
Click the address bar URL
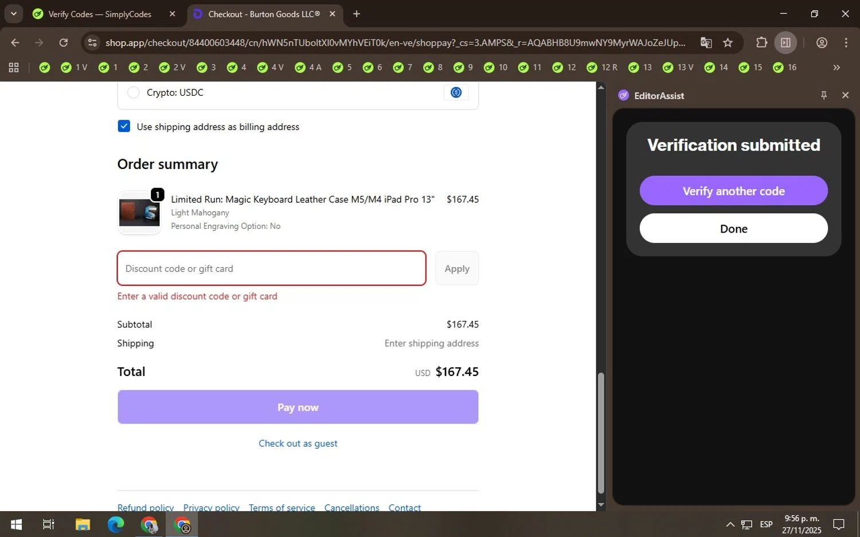[x=396, y=42]
